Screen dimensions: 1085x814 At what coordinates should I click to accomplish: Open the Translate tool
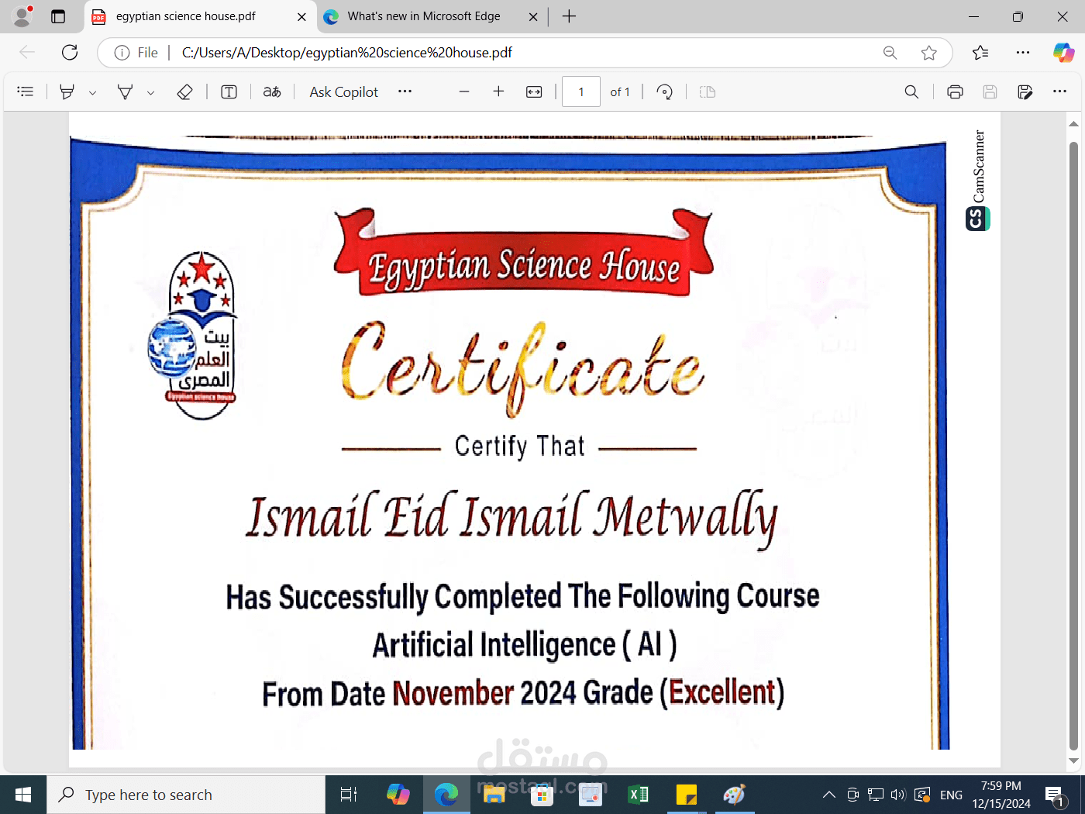[x=271, y=91]
